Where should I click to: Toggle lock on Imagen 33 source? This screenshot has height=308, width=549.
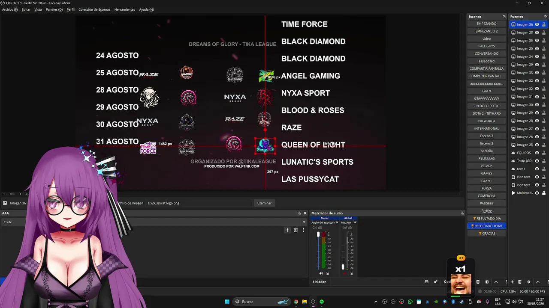[544, 73]
